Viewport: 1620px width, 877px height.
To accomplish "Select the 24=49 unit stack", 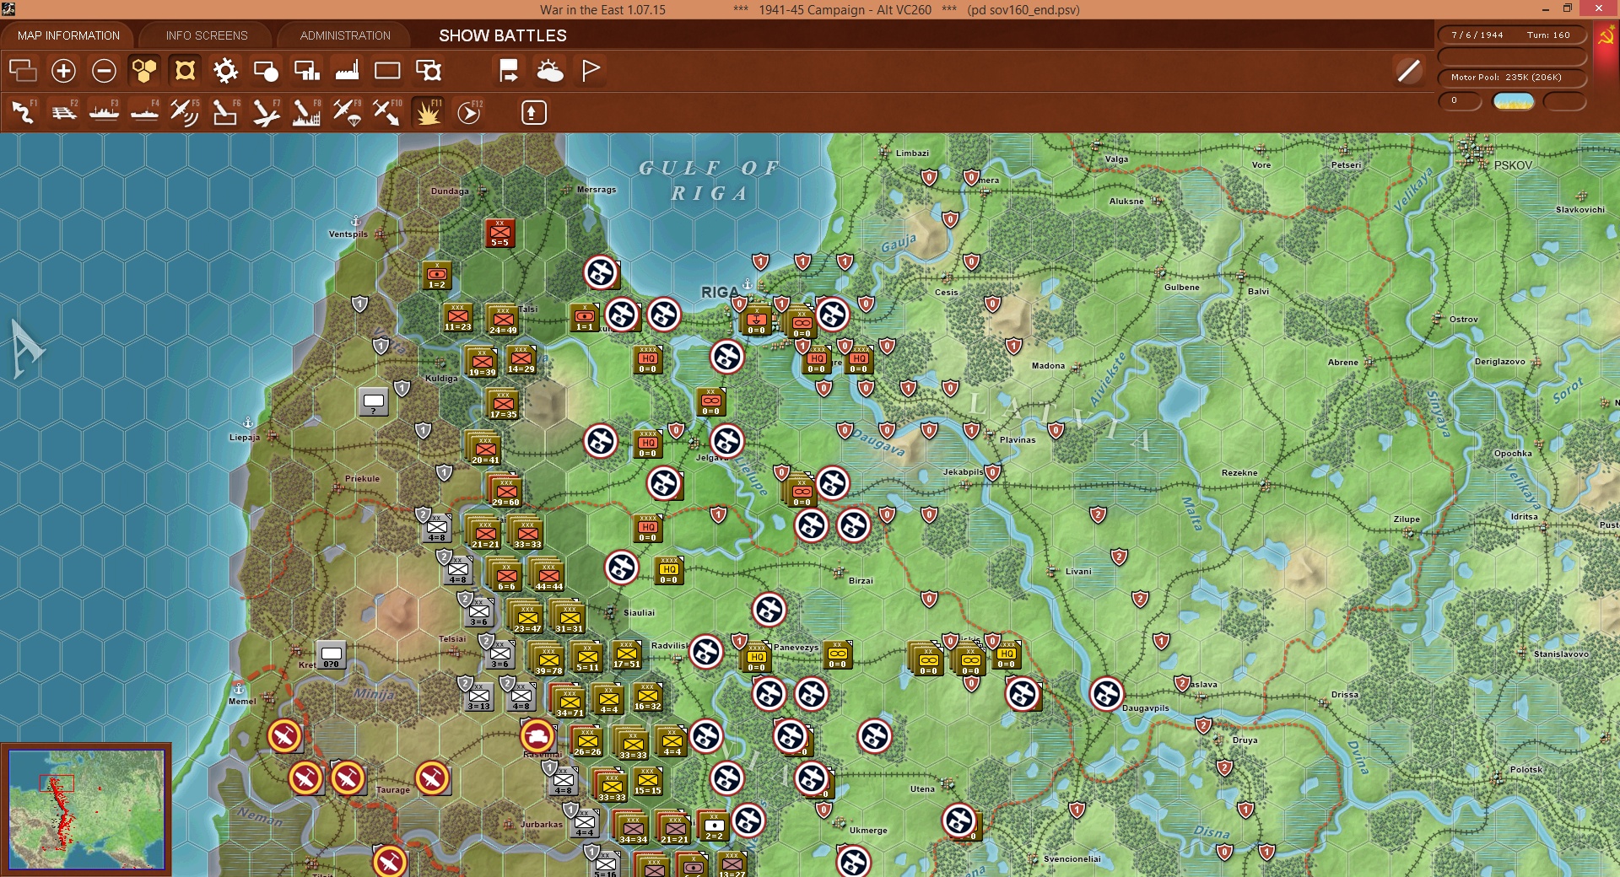I will 502,320.
